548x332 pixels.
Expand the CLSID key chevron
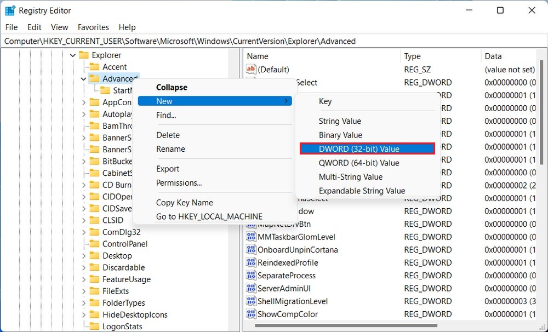(83, 221)
